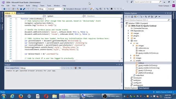Open the Debug menu
Screen dimensions: 176x99
35,5
